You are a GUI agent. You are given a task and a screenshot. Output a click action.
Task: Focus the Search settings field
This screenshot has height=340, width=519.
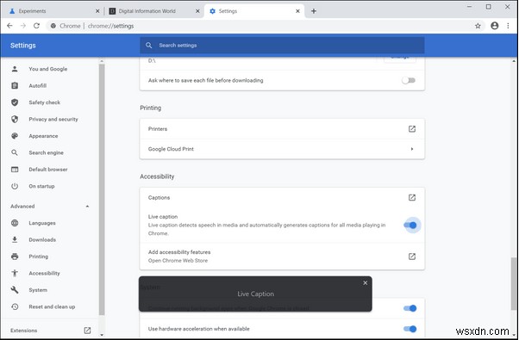[282, 46]
